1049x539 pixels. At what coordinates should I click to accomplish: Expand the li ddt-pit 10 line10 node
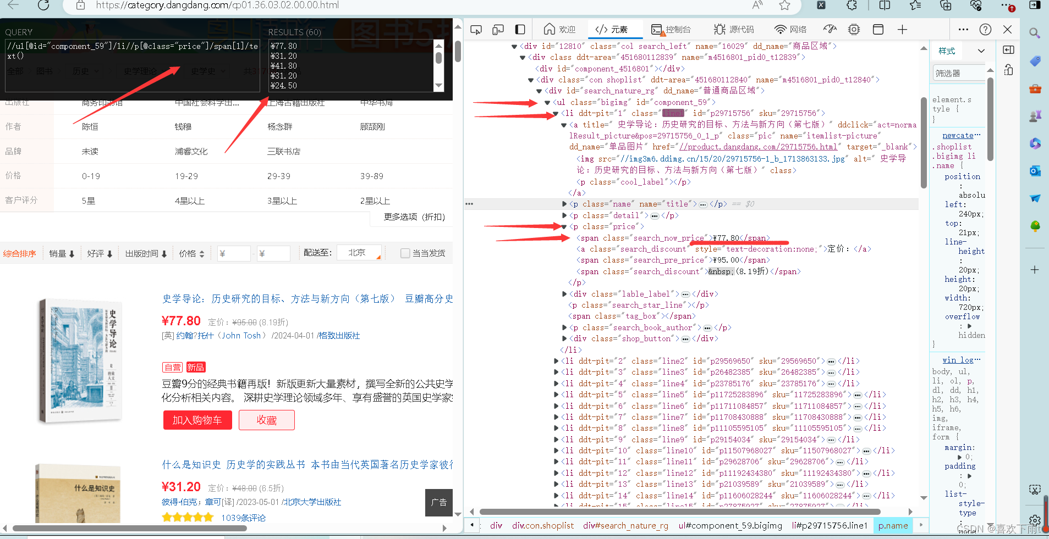pos(556,451)
